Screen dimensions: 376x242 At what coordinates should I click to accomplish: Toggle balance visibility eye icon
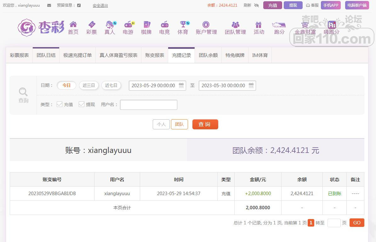[257, 5]
